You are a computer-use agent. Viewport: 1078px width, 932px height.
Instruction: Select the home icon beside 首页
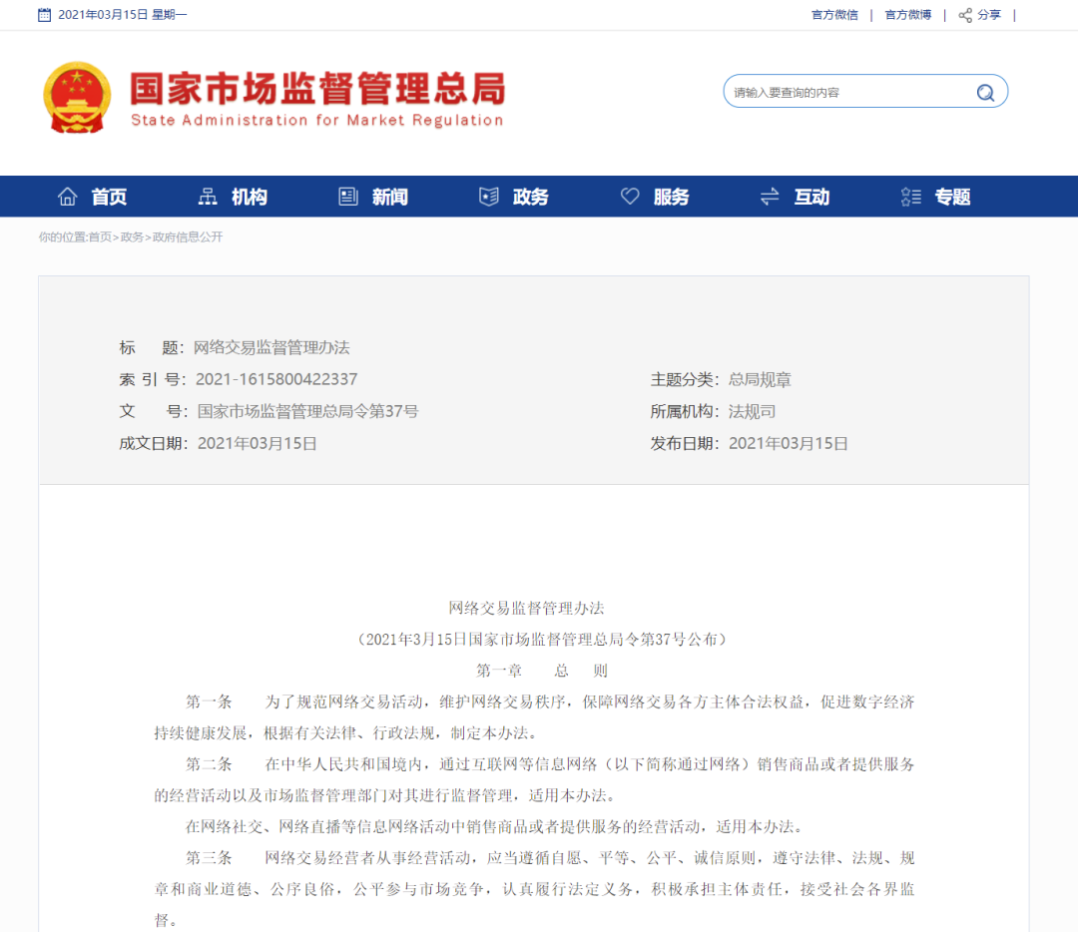66,197
